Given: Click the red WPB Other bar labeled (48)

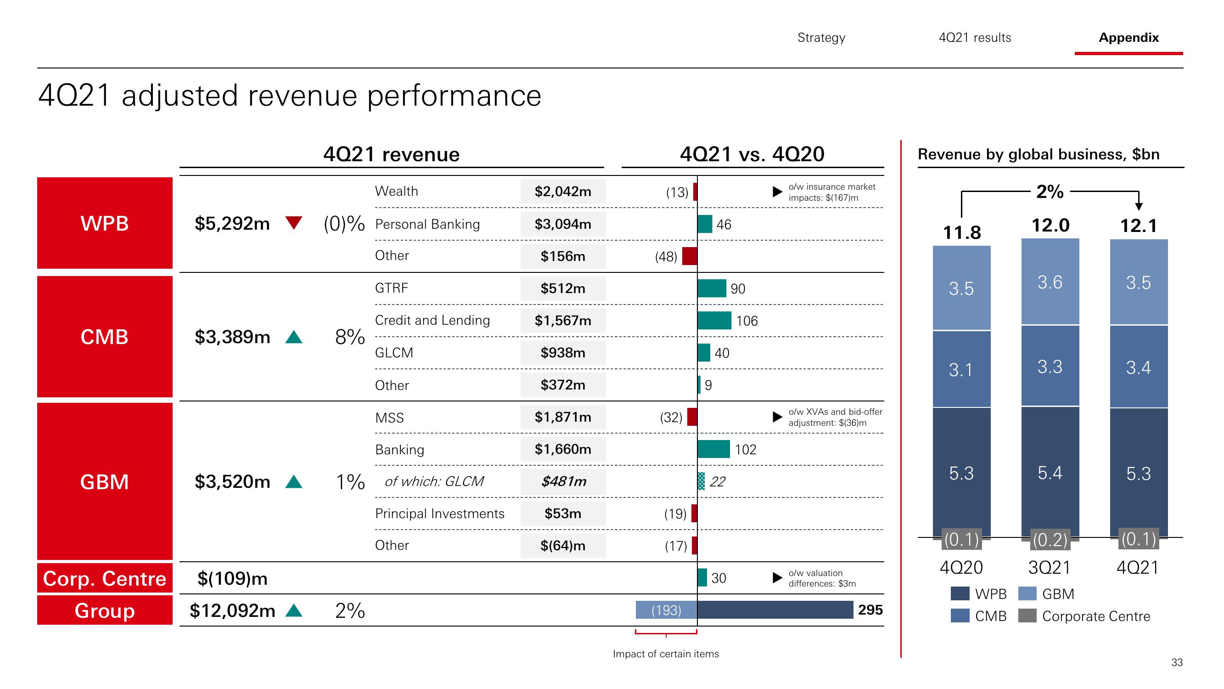Looking at the screenshot, I should 690,256.
